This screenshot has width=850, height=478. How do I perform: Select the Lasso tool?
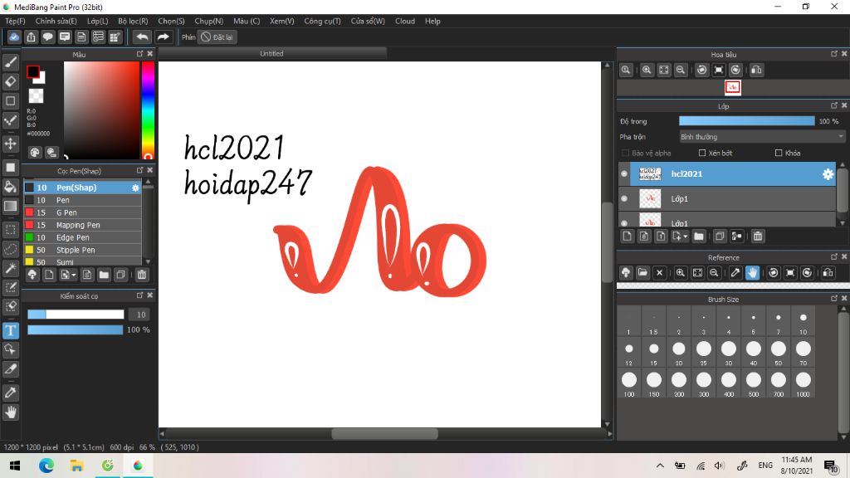[x=10, y=249]
